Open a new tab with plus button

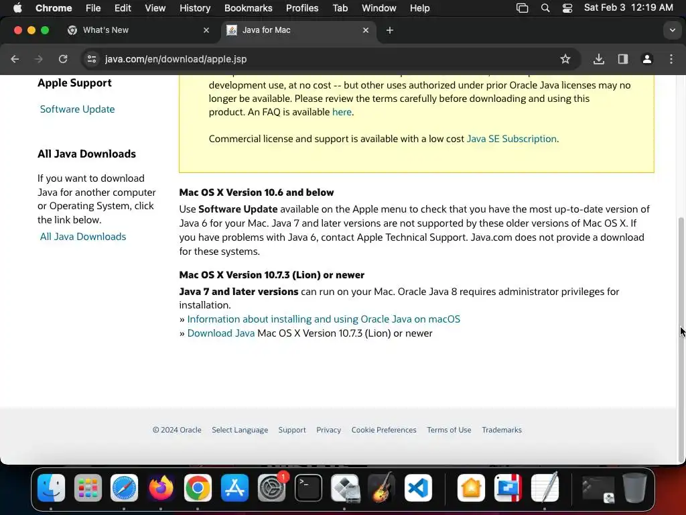390,30
